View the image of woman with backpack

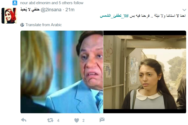[145, 72]
